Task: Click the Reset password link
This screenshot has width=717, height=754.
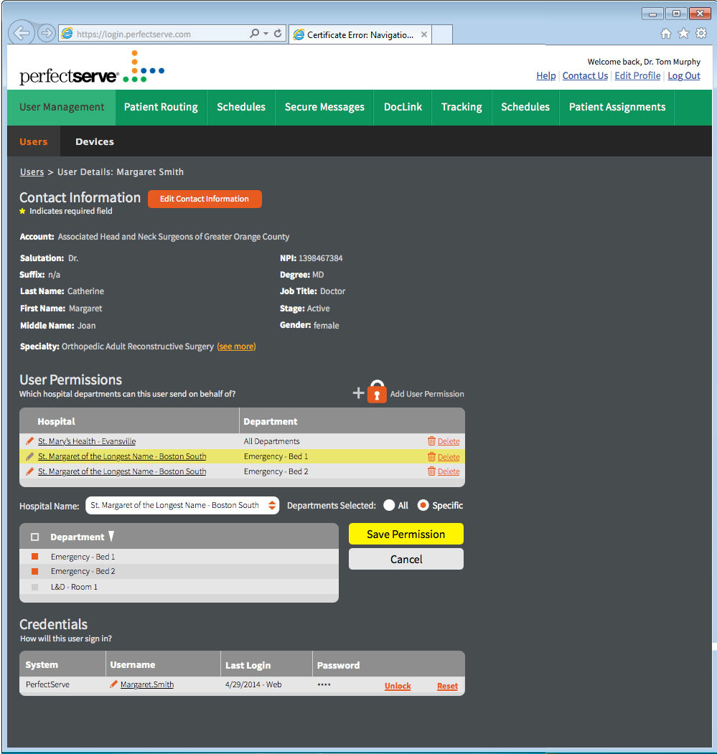Action: click(447, 686)
